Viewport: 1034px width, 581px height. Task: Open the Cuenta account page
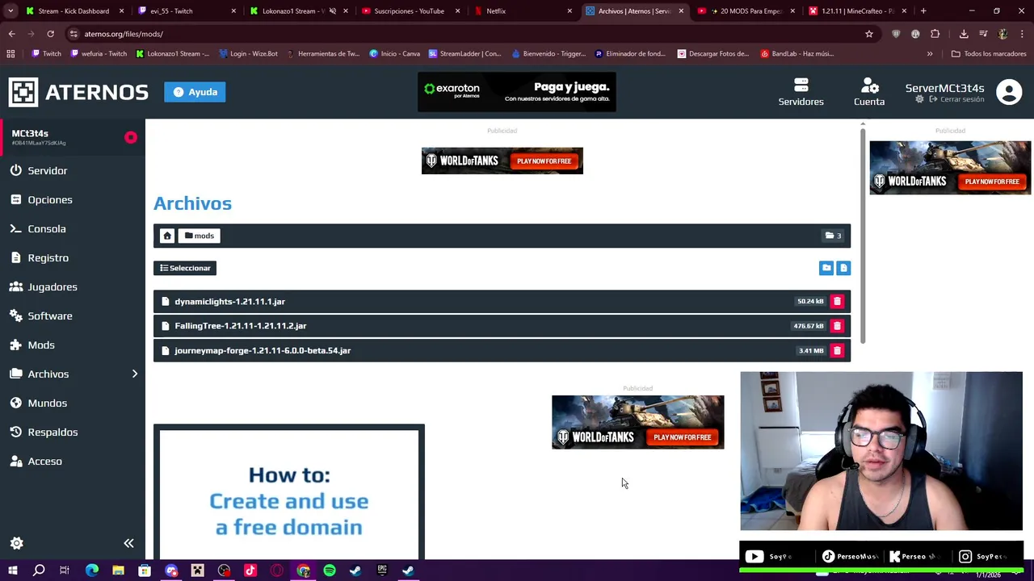(x=869, y=92)
